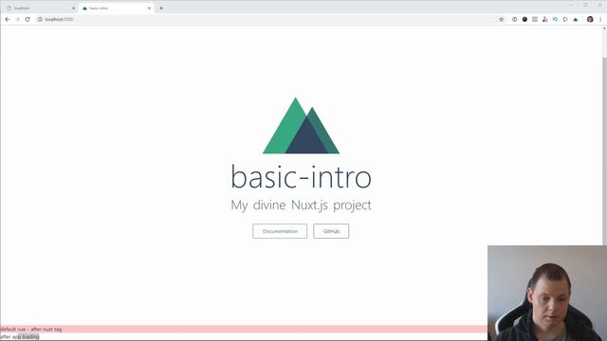
Task: Open a new browser tab
Action: [161, 8]
